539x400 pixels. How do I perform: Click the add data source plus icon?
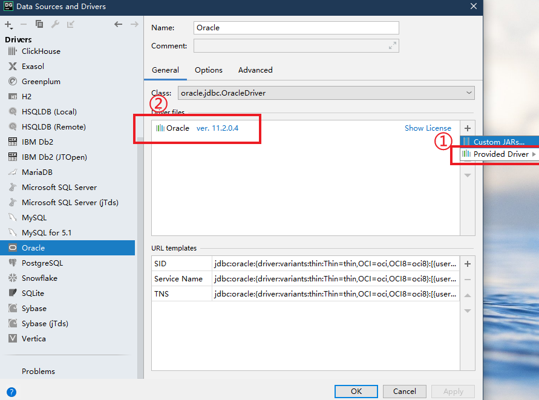8,24
